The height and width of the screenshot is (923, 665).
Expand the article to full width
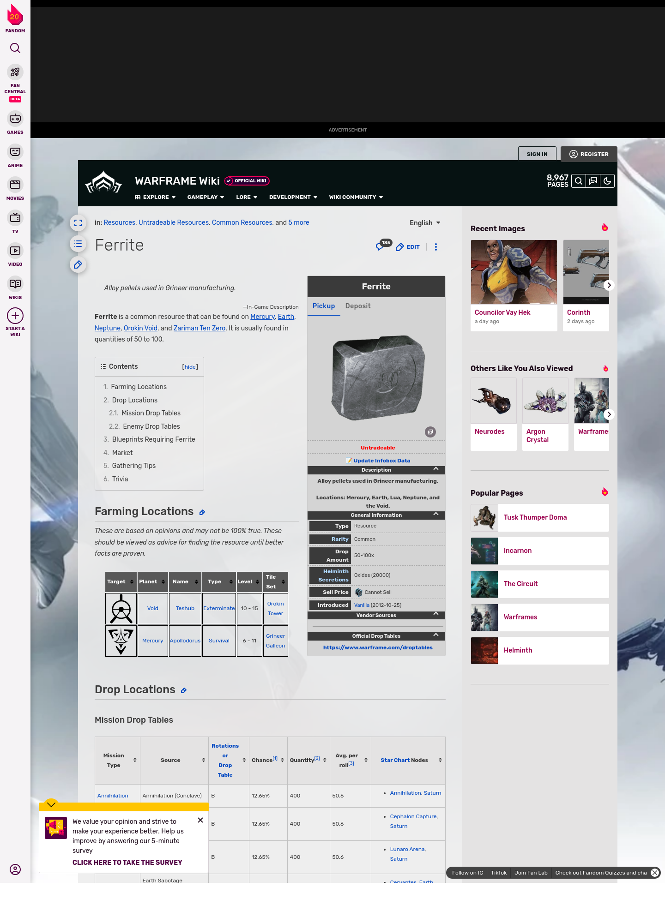(x=78, y=223)
